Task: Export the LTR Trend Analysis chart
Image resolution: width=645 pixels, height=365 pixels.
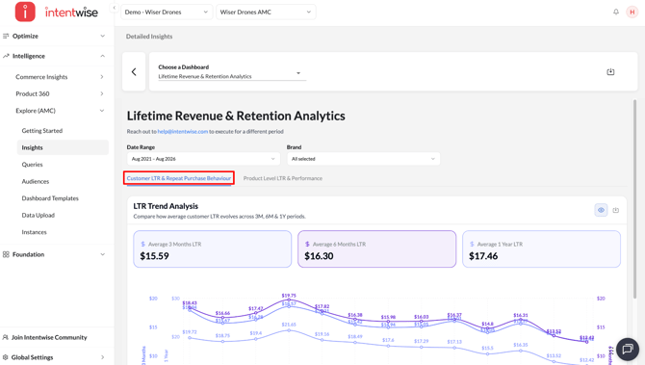Action: tap(616, 210)
